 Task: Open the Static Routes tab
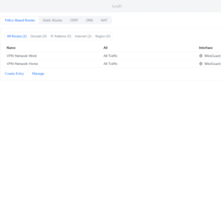pyautogui.click(x=53, y=20)
